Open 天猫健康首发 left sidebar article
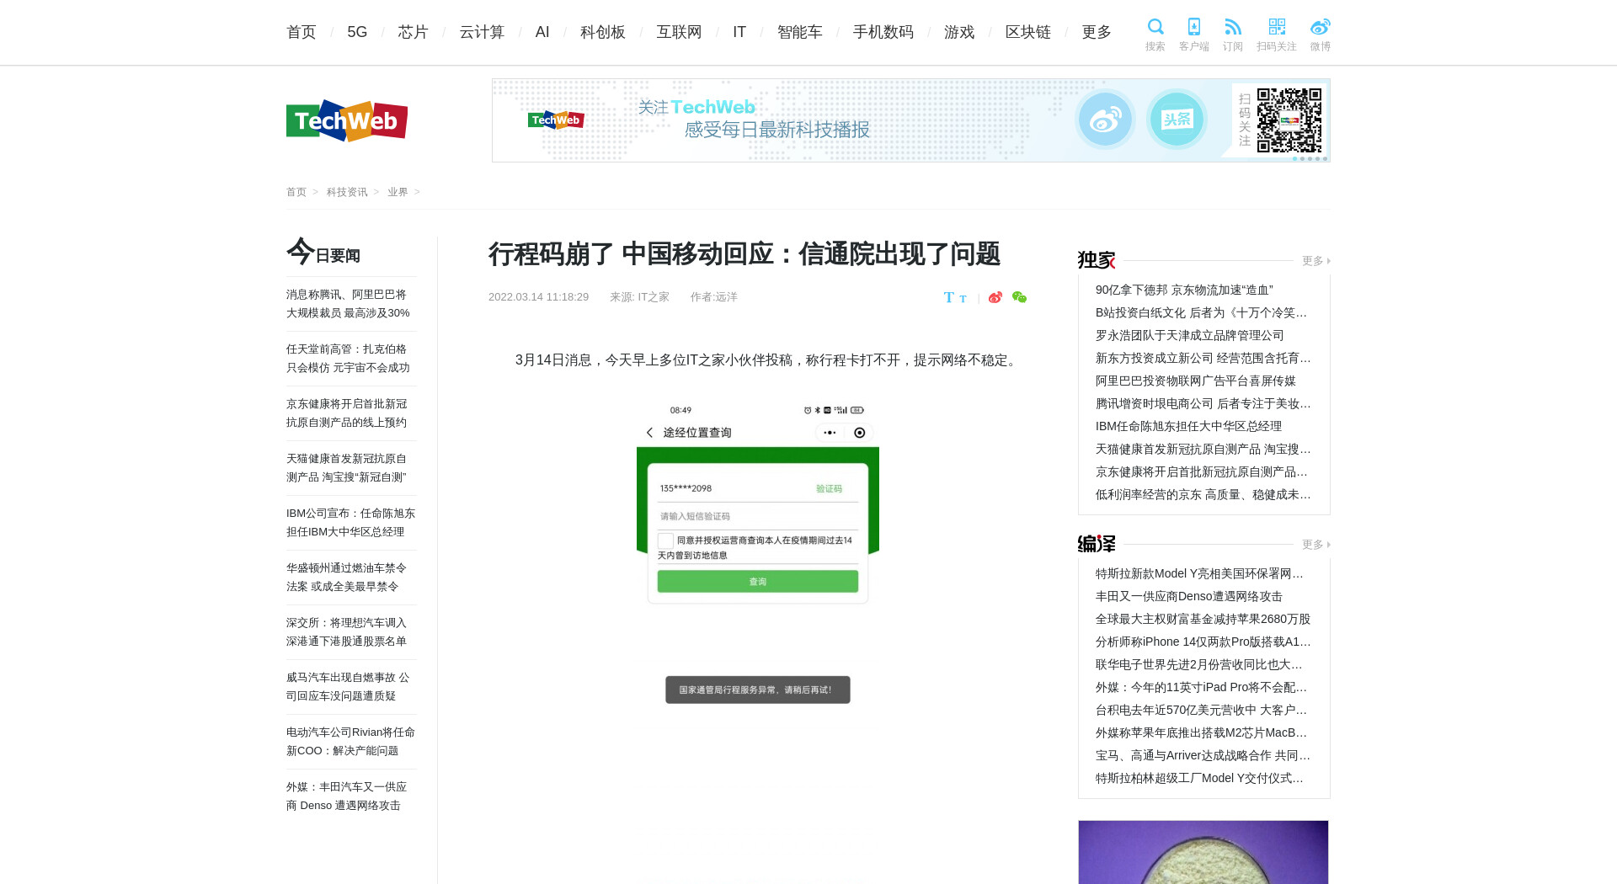Screen dimensions: 1617x884 click(x=347, y=468)
